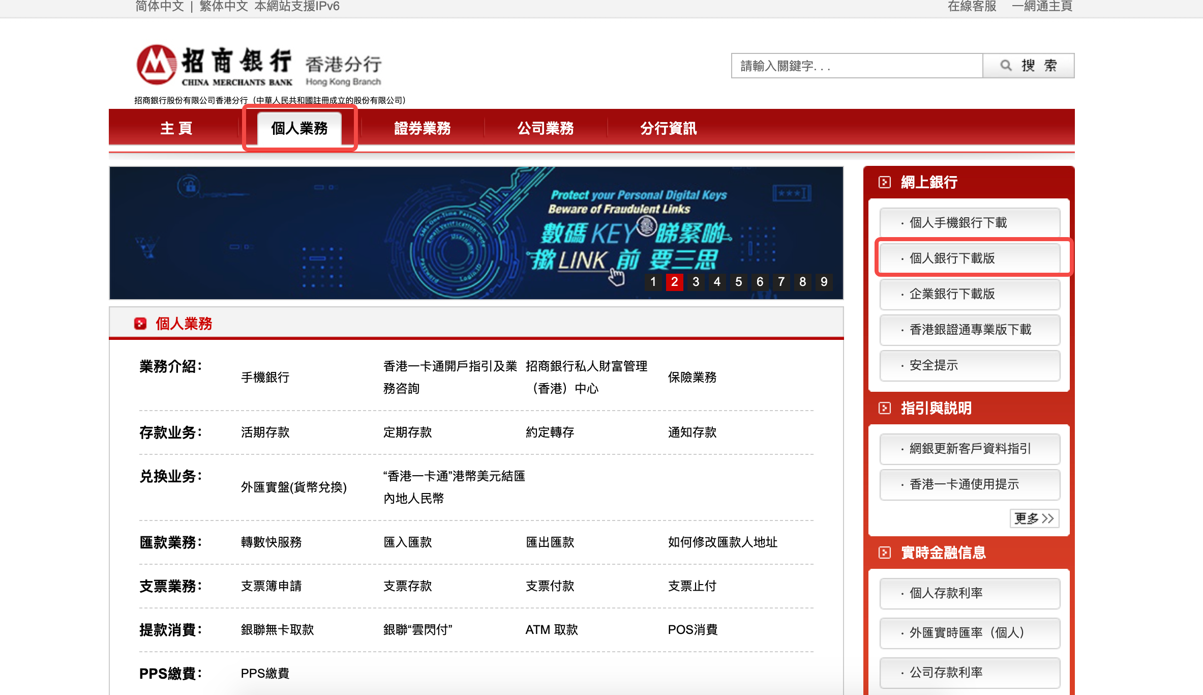
Task: Open 如何修改匯款人地址 link
Action: click(x=723, y=542)
